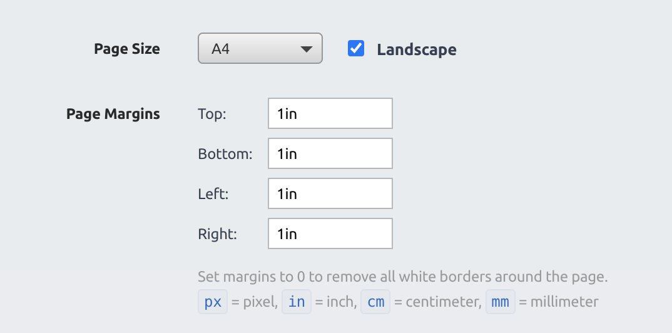This screenshot has height=333, width=672.
Task: Click the Bottom: field label
Action: click(x=225, y=154)
